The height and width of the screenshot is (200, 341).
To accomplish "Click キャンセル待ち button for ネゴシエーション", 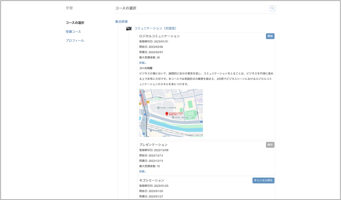I will click(263, 180).
